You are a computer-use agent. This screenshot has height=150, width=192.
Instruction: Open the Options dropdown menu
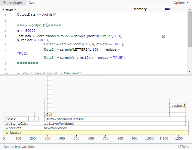pos(181,3)
